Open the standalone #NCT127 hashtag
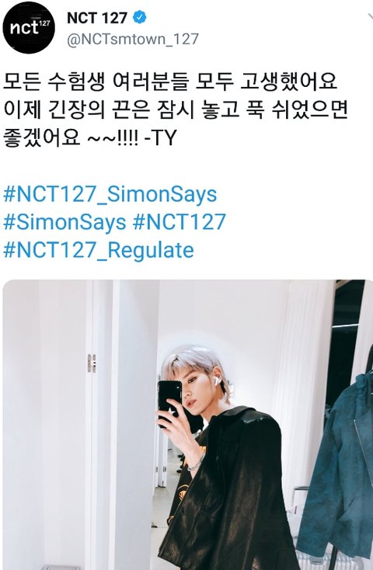 [x=180, y=222]
